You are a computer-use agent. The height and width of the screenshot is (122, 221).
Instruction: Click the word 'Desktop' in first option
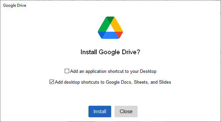pos(148,71)
